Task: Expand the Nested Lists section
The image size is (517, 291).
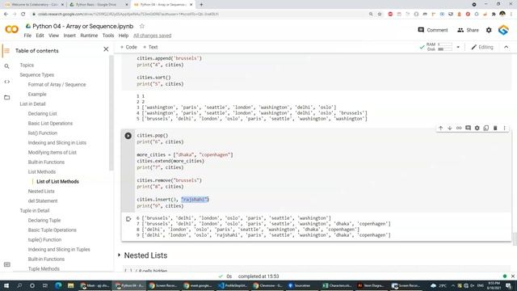Action: pos(120,255)
